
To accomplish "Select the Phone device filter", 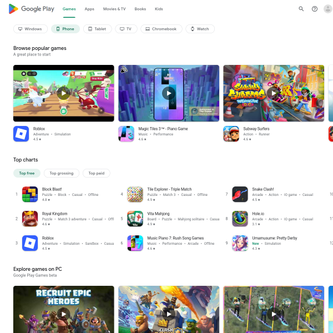I will coord(65,29).
